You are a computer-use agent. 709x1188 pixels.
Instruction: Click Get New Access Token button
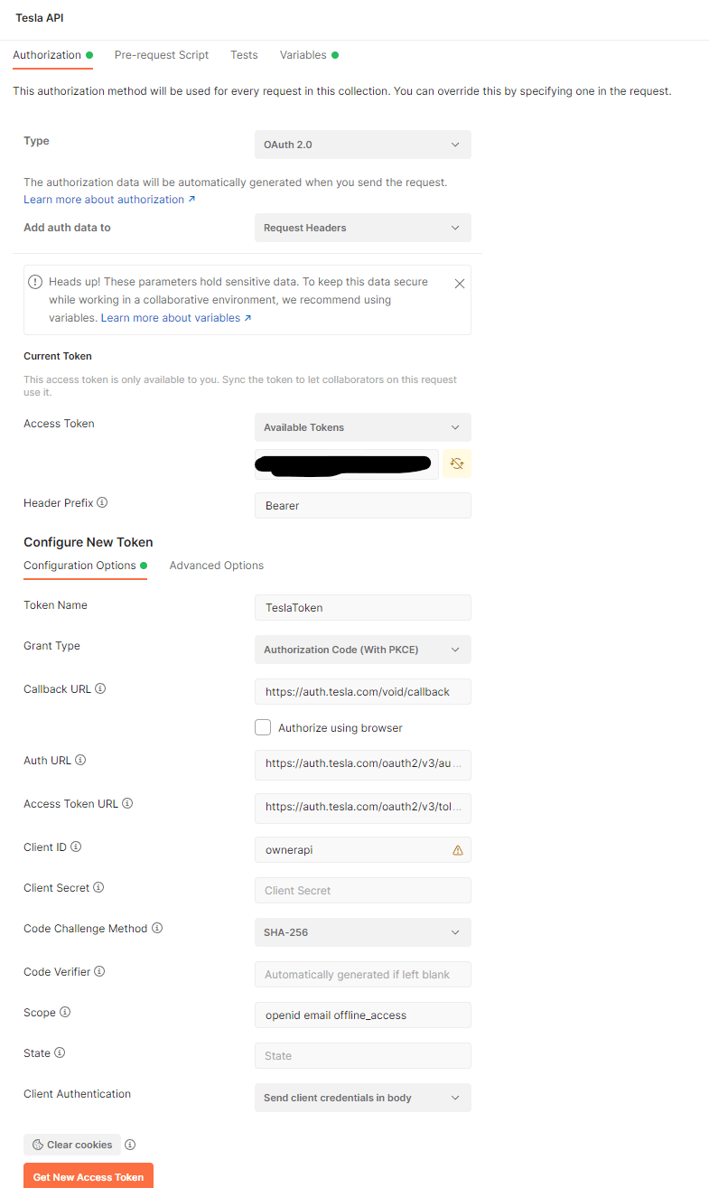click(89, 1176)
